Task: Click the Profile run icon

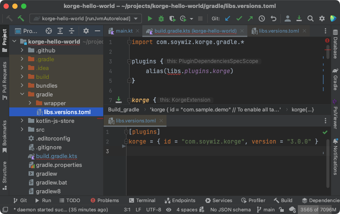Action: point(183,18)
